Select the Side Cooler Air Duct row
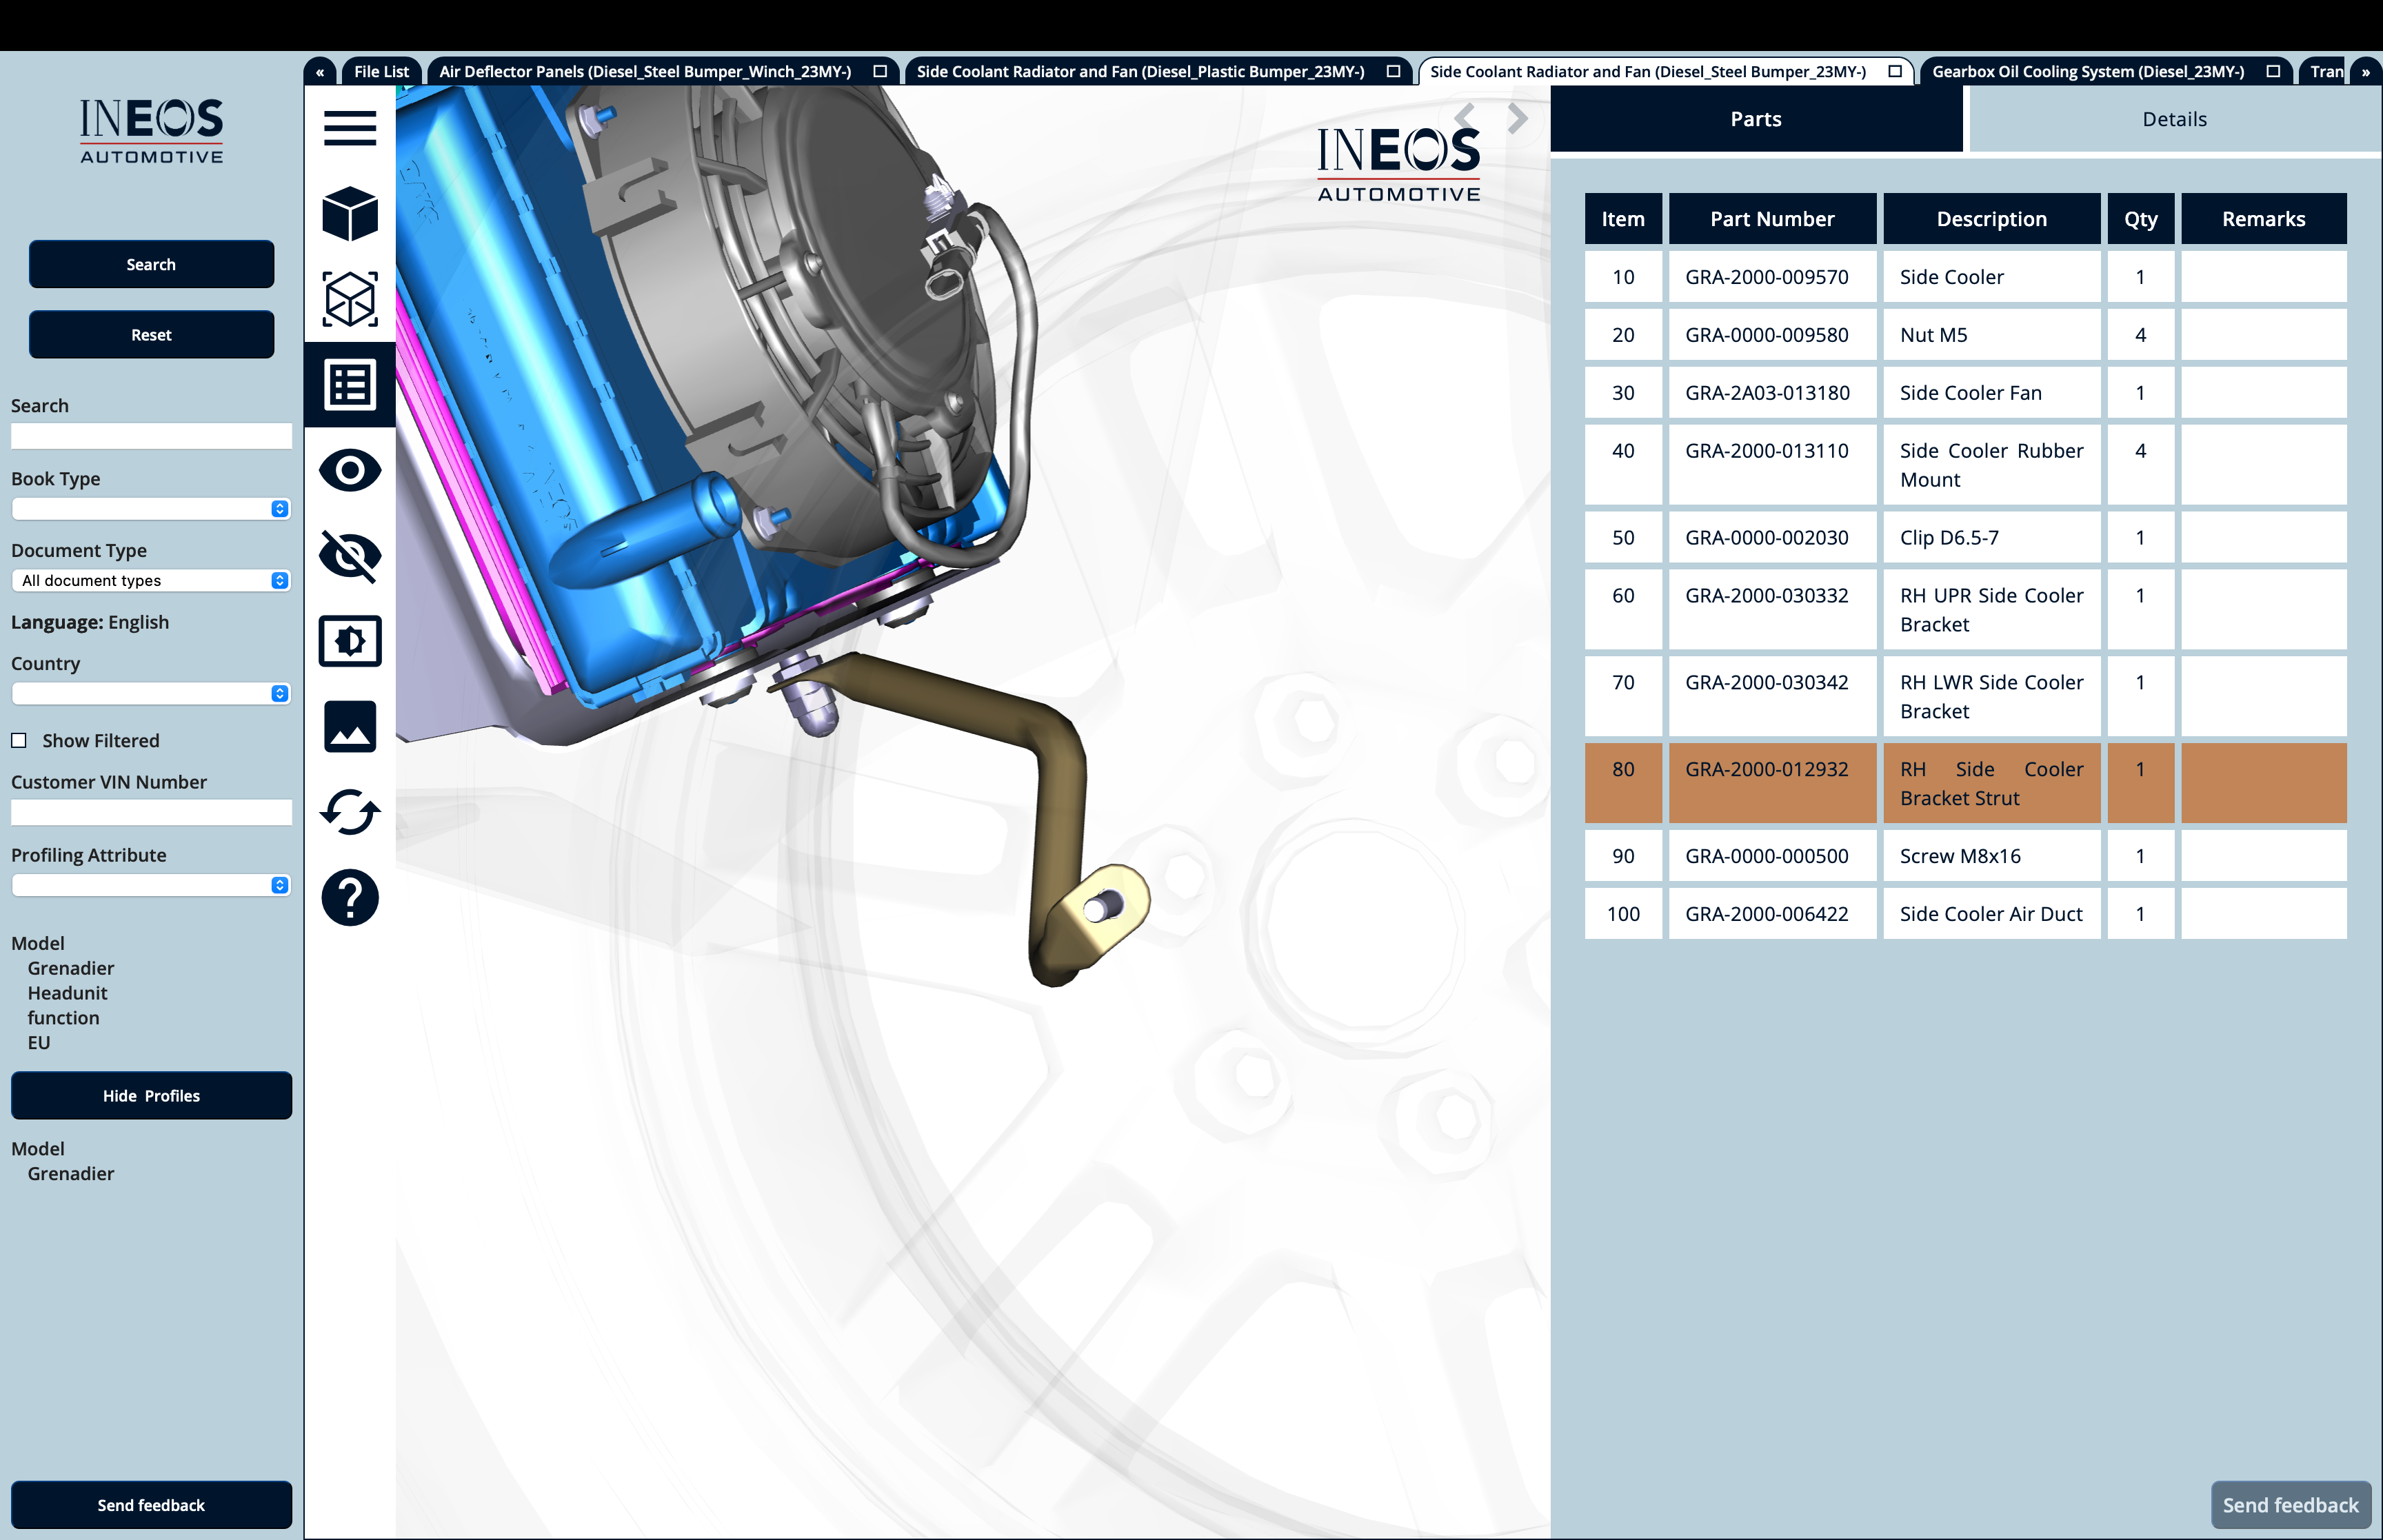Viewport: 2383px width, 1540px height. tap(1965, 913)
